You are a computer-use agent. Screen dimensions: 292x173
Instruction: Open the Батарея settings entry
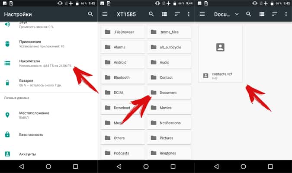tap(48, 83)
